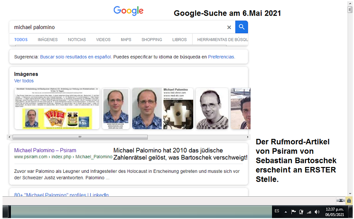
Task: Open the volume speaker icon in tray
Action: [x=317, y=212]
